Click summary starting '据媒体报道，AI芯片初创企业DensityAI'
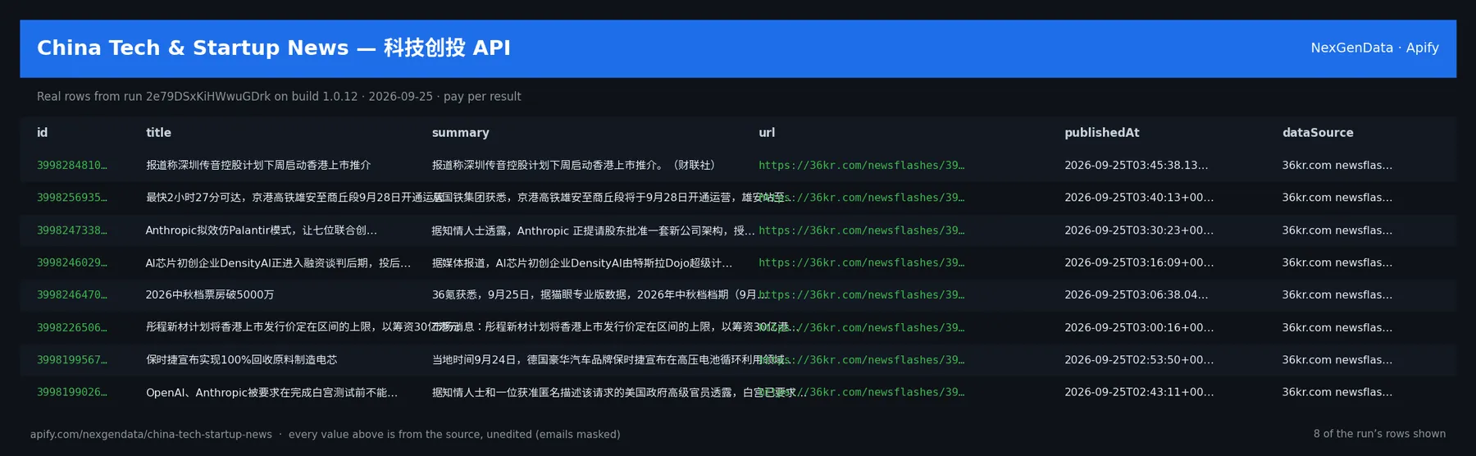The image size is (1476, 456). pyautogui.click(x=582, y=262)
